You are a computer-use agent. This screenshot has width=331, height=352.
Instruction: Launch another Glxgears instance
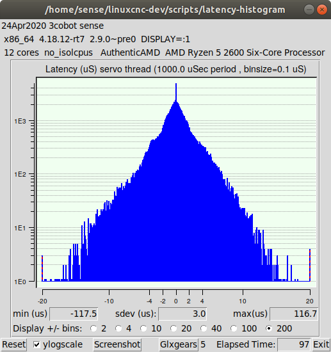point(179,344)
